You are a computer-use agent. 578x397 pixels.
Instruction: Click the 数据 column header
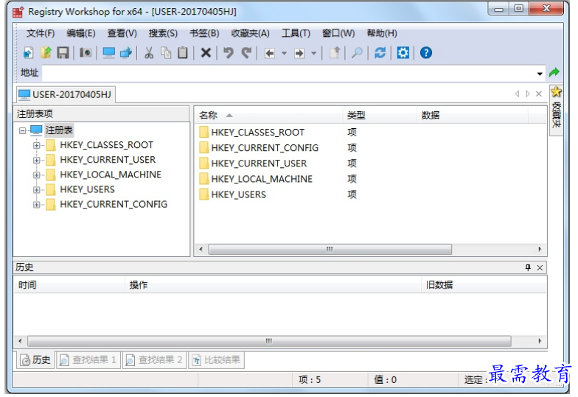(x=473, y=115)
